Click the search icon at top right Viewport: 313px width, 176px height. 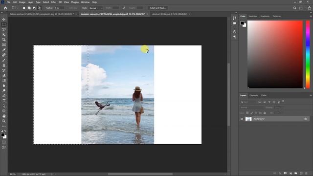[x=294, y=8]
